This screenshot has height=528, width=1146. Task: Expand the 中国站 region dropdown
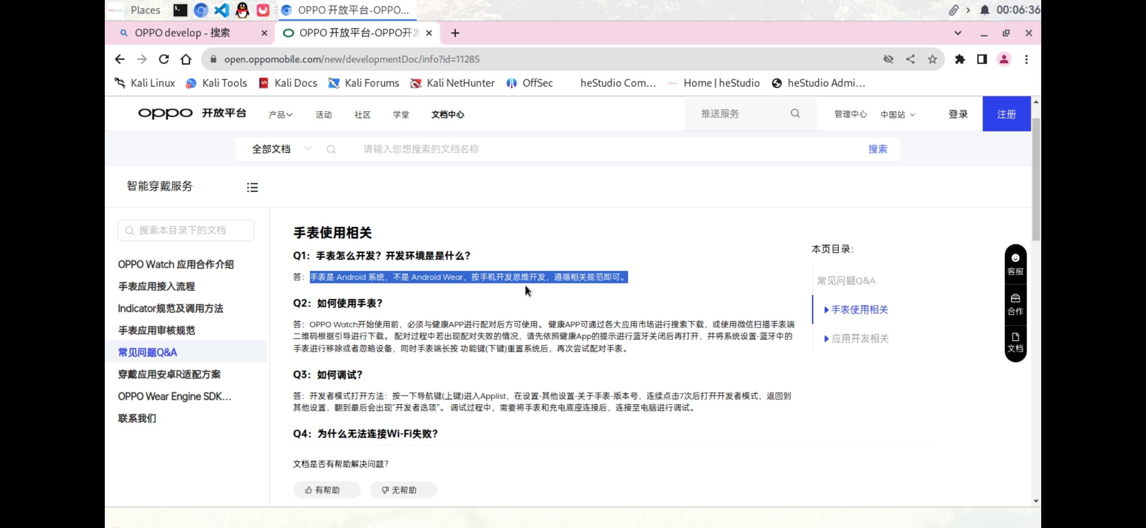pos(898,114)
